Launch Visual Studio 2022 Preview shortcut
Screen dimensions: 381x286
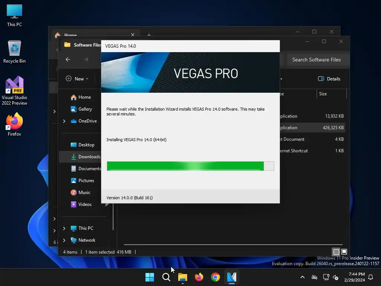[15, 91]
